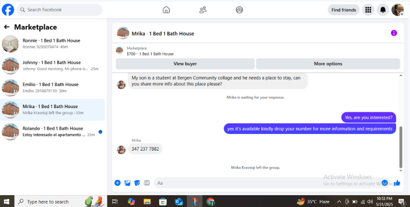Attach a photo using the image icon

point(127,183)
